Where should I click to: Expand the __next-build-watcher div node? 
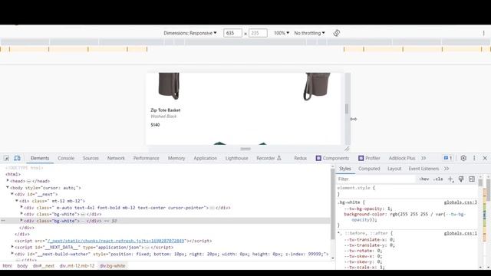coord(12,254)
